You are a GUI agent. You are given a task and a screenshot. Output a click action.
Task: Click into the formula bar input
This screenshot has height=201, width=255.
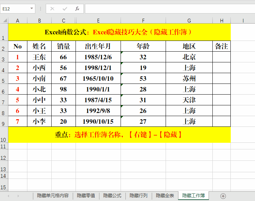[170, 9]
